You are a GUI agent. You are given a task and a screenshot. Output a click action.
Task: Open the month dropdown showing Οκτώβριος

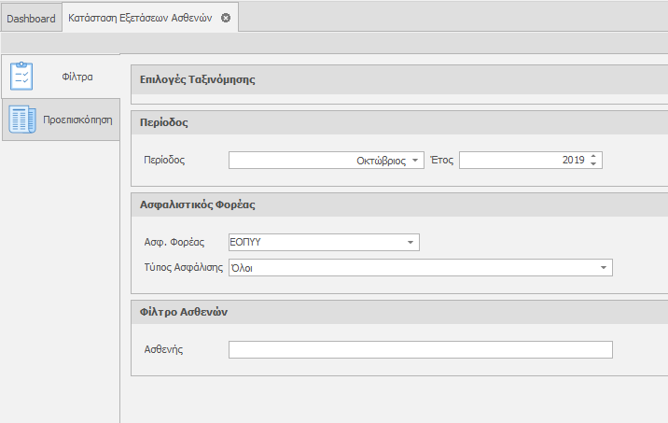415,161
